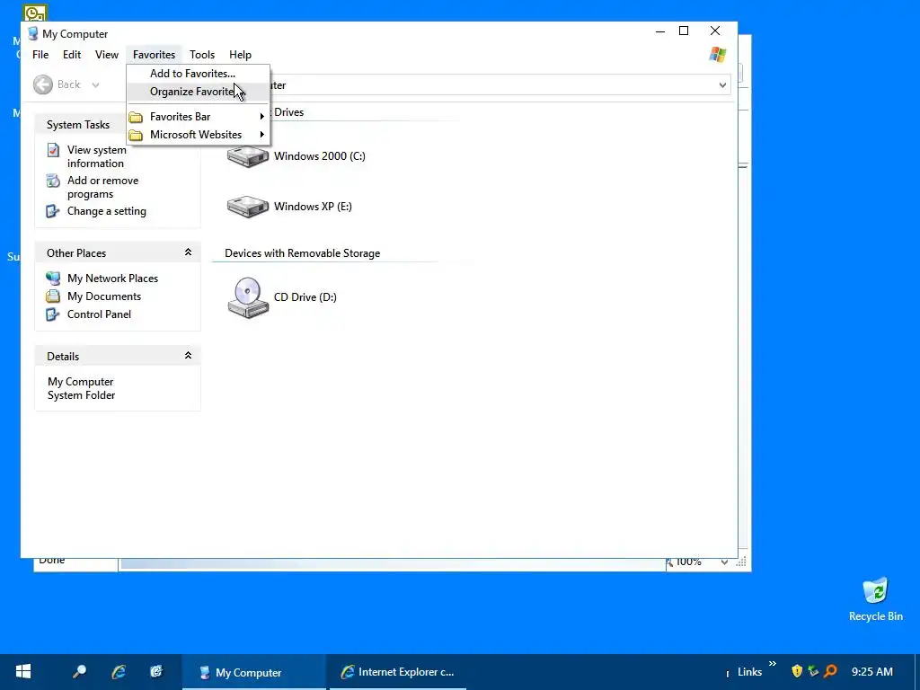Minimize the My Computer window
This screenshot has height=690, width=920.
click(660, 31)
